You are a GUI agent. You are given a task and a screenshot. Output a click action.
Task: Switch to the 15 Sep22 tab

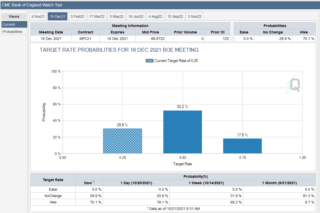(175, 16)
